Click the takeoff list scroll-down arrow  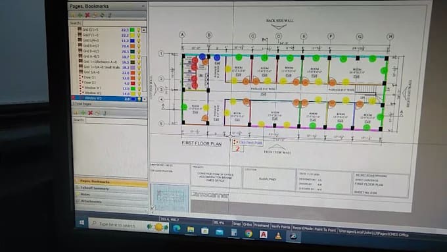(x=145, y=99)
